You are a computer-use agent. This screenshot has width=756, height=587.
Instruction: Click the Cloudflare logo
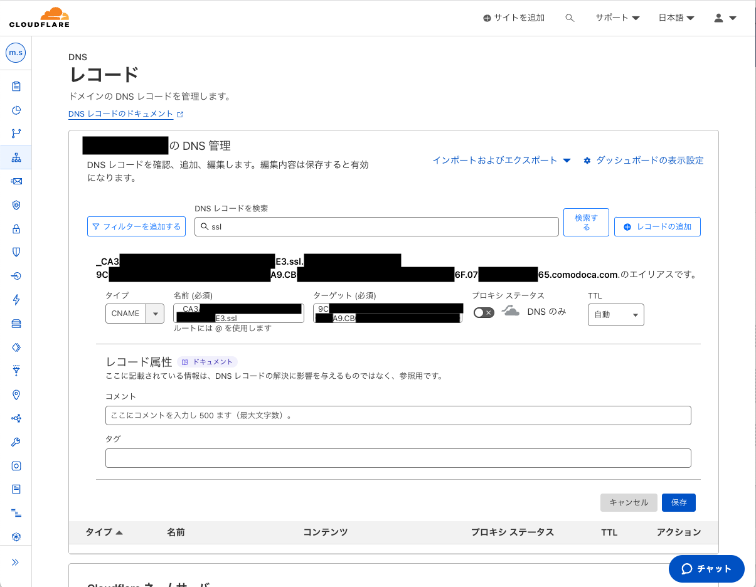(40, 18)
